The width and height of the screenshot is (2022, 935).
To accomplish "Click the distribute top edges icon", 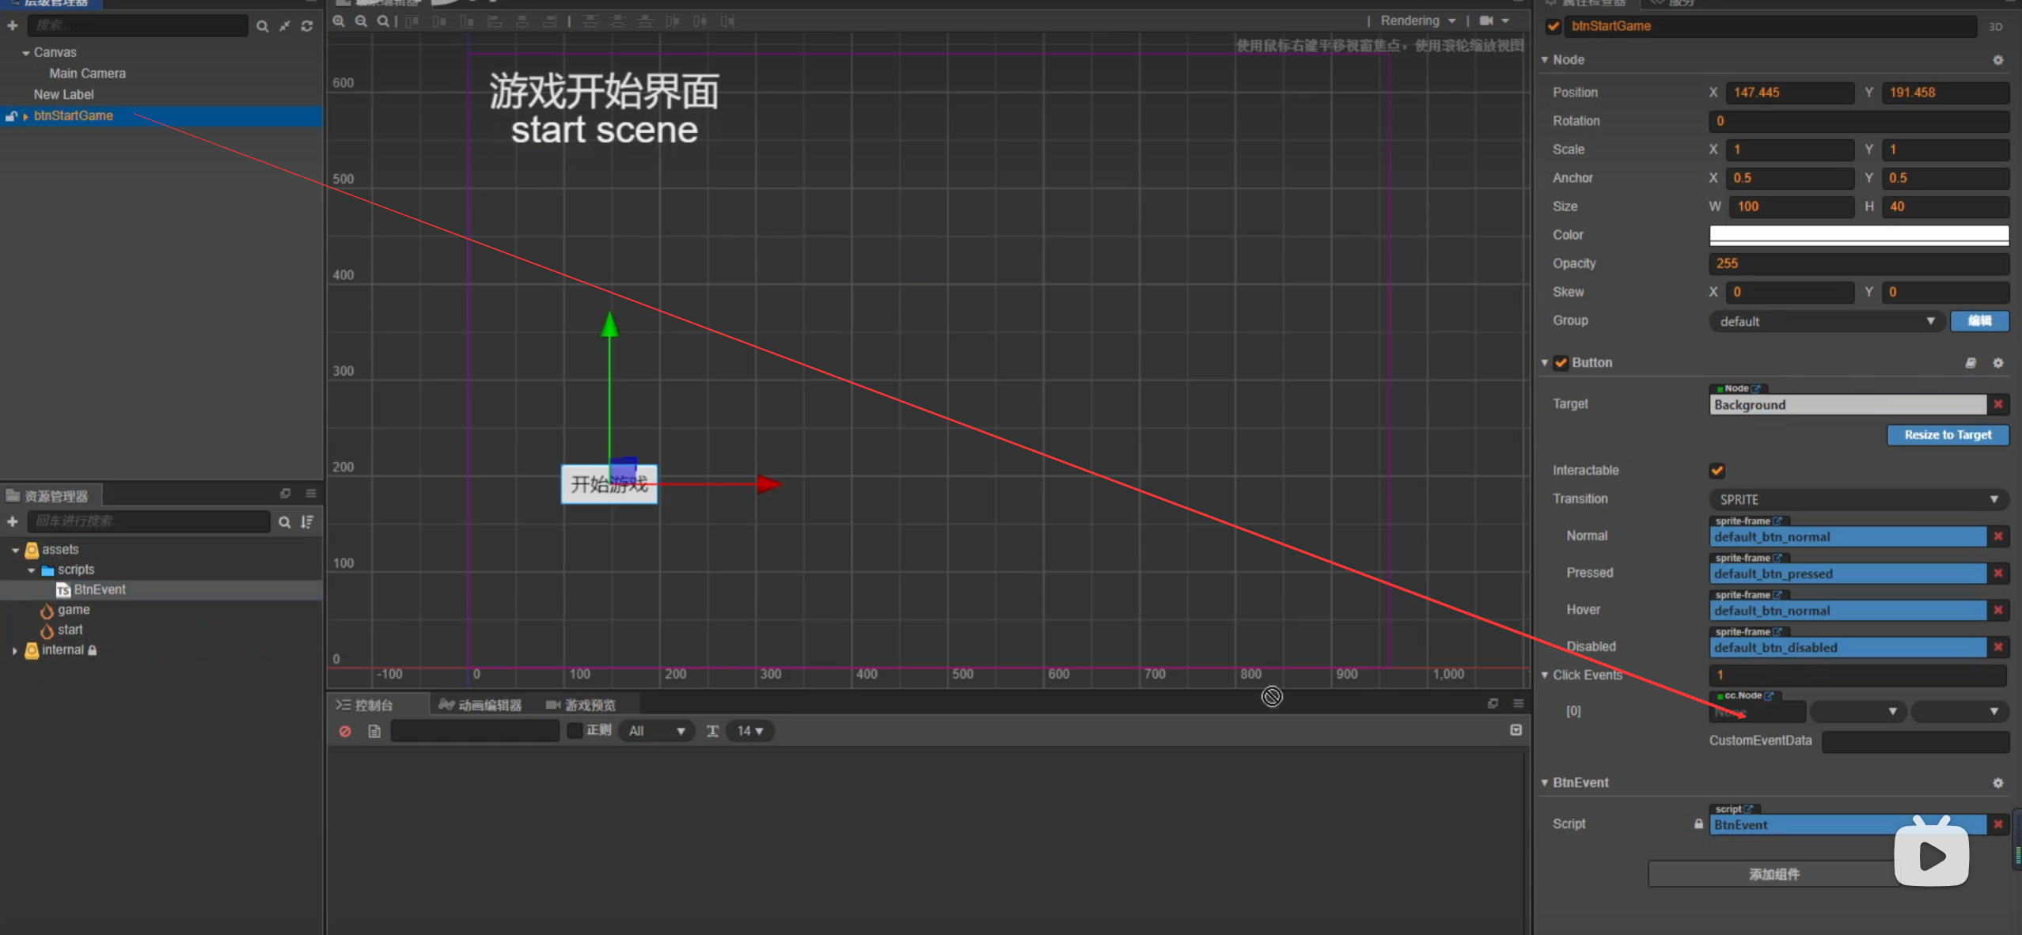I will 590,21.
